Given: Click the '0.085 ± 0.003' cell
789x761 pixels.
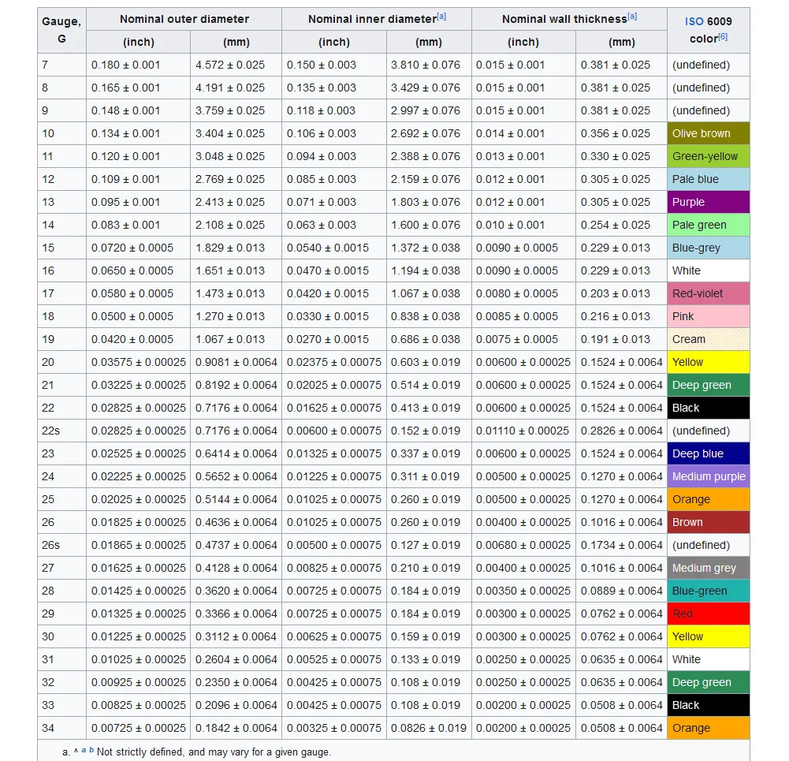Looking at the screenshot, I should click(334, 179).
